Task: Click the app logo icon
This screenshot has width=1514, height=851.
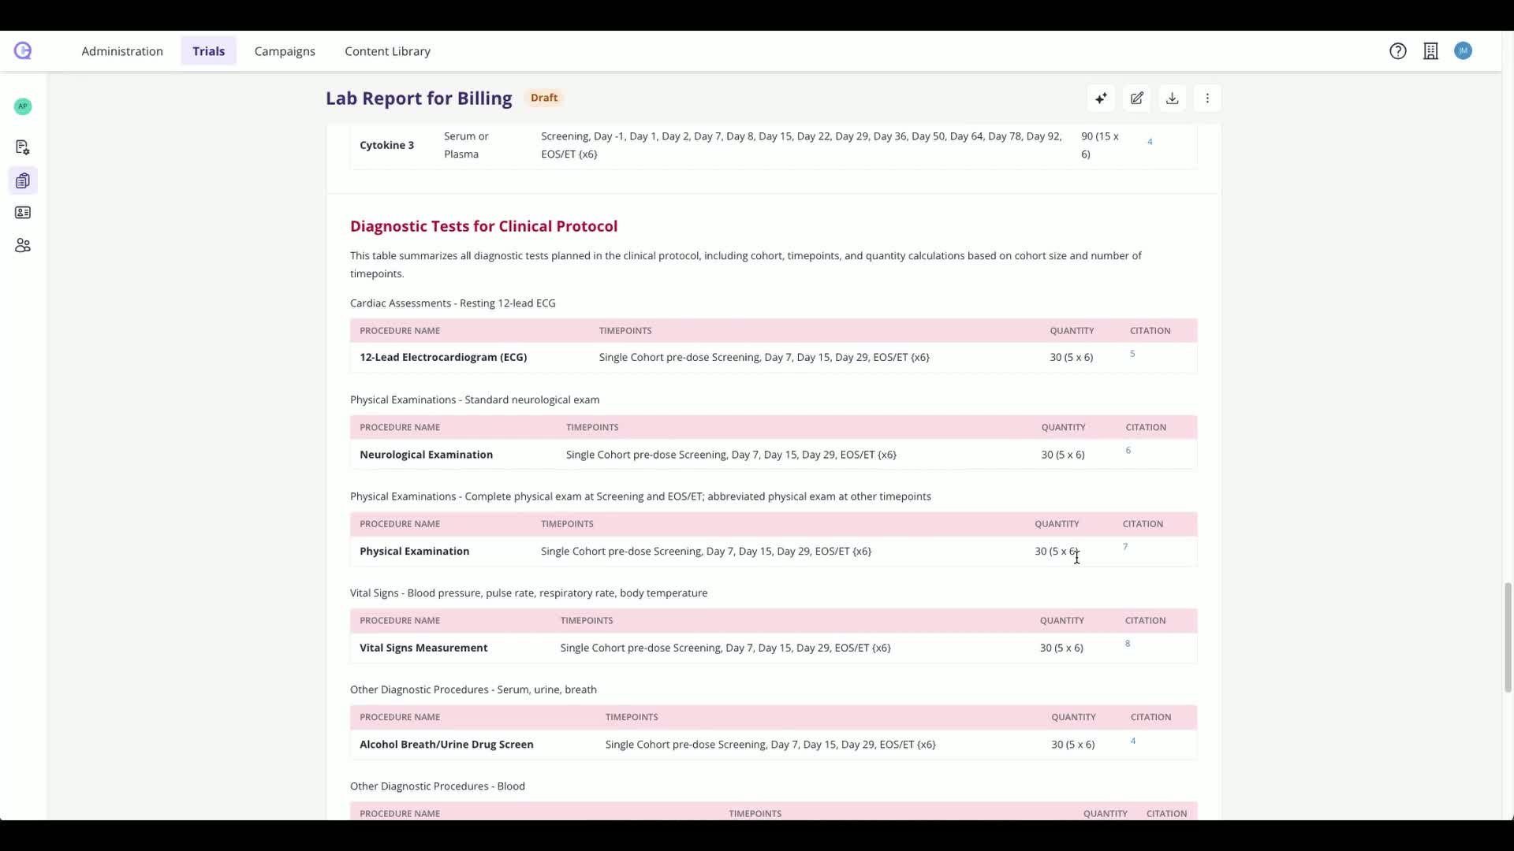Action: (x=23, y=51)
